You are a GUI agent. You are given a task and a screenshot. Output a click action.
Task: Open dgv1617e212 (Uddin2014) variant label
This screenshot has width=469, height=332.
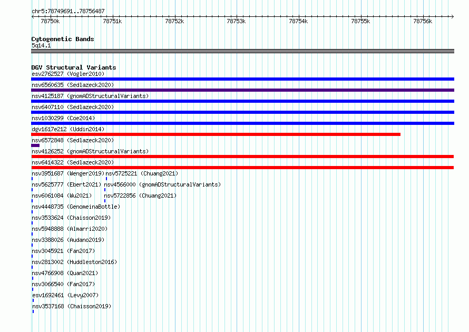click(x=68, y=129)
